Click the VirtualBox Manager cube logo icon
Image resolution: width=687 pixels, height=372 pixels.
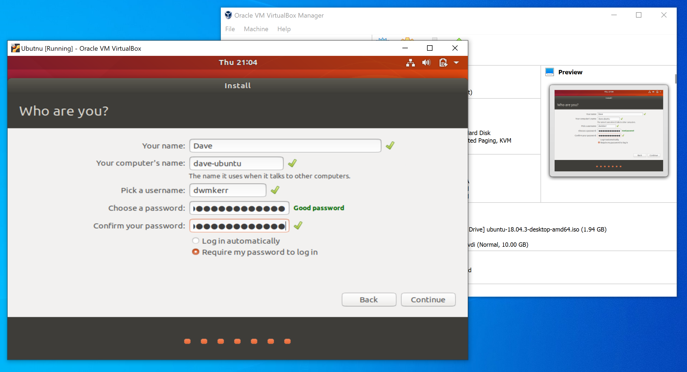click(228, 15)
